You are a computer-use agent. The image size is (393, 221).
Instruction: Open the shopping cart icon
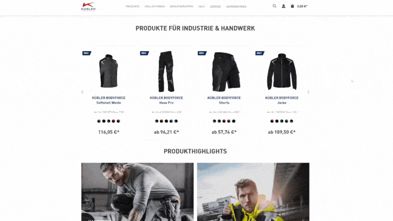pyautogui.click(x=292, y=6)
